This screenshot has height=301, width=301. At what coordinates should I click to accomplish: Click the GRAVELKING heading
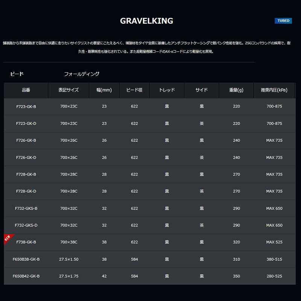[x=146, y=21]
